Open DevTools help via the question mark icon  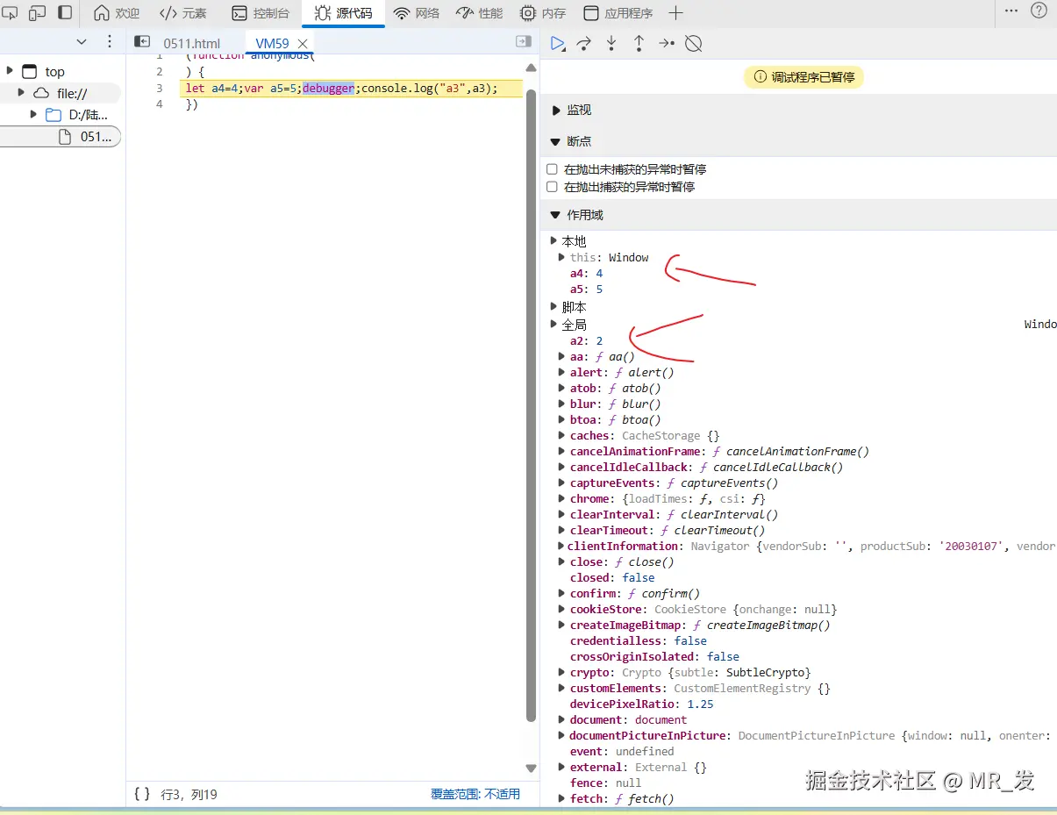coord(1039,10)
